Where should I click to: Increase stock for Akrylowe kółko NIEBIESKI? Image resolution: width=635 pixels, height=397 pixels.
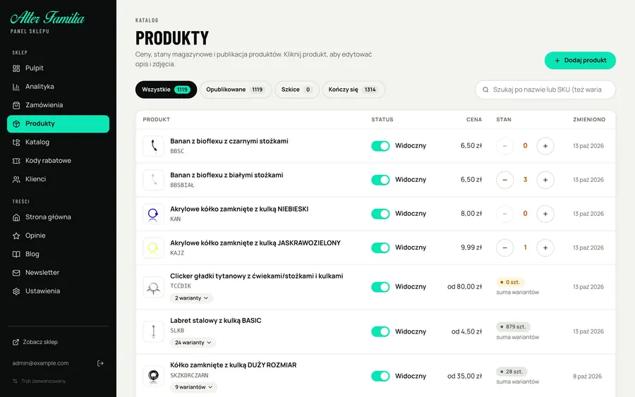point(545,214)
